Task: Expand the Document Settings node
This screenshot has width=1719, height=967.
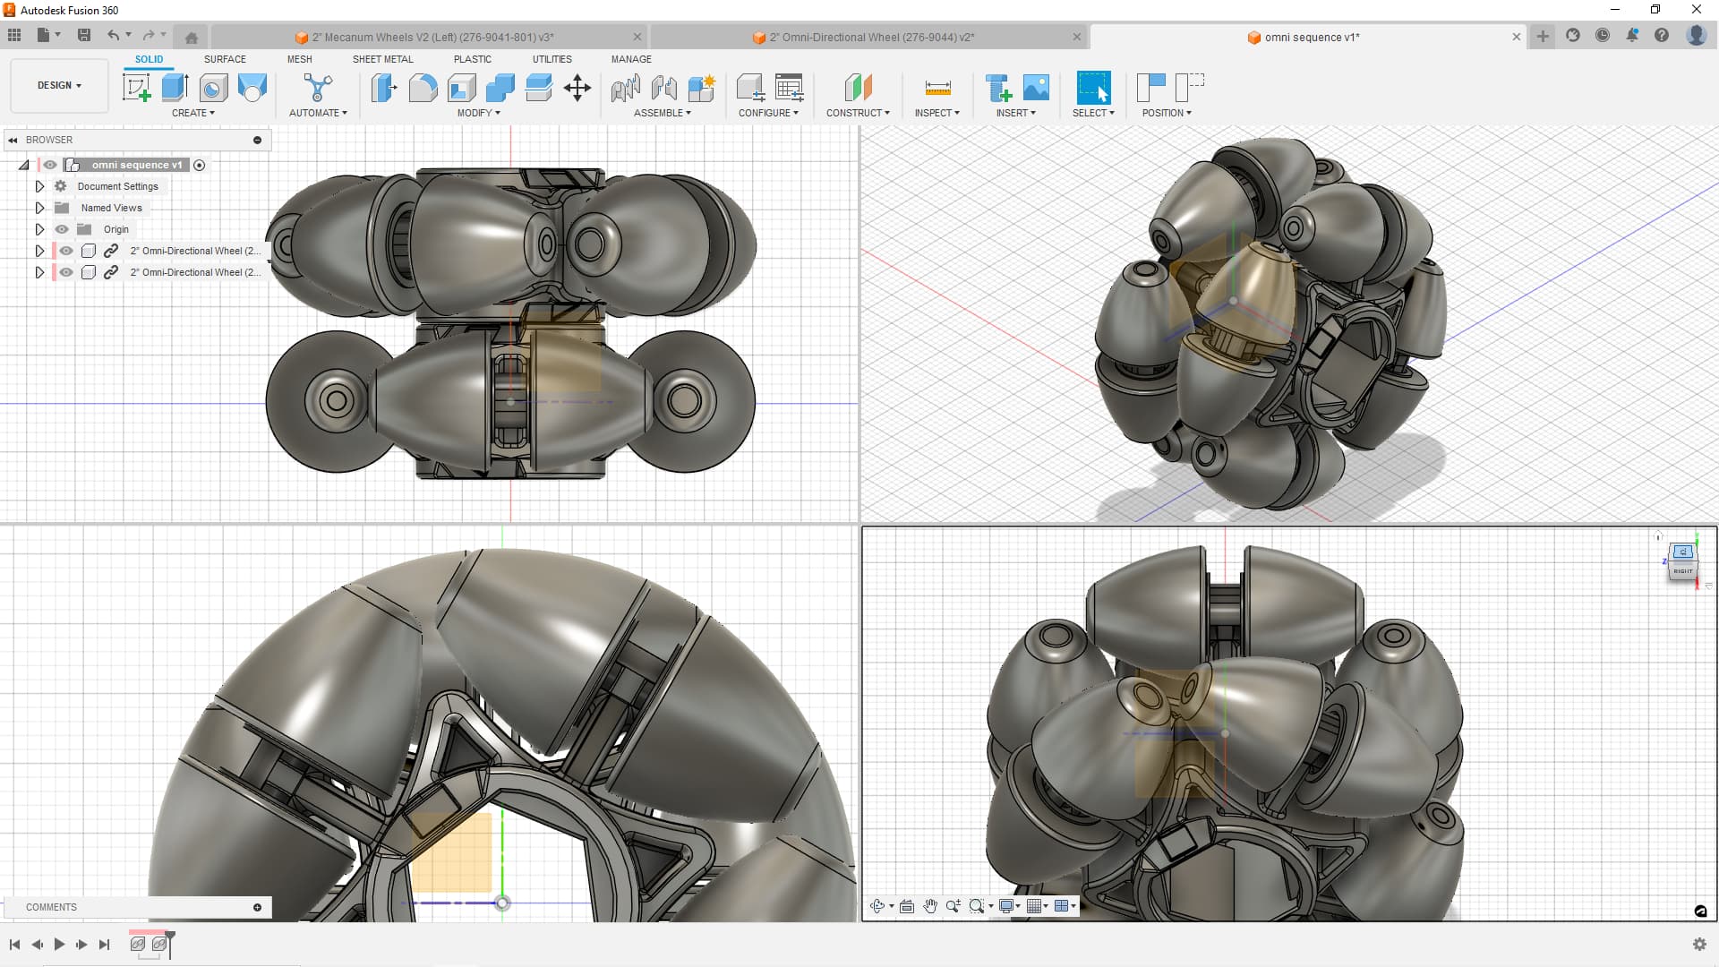Action: 39,186
